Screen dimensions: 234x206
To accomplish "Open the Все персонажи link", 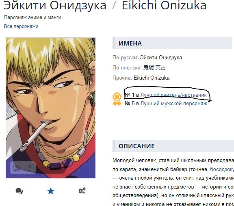I will click(x=21, y=26).
